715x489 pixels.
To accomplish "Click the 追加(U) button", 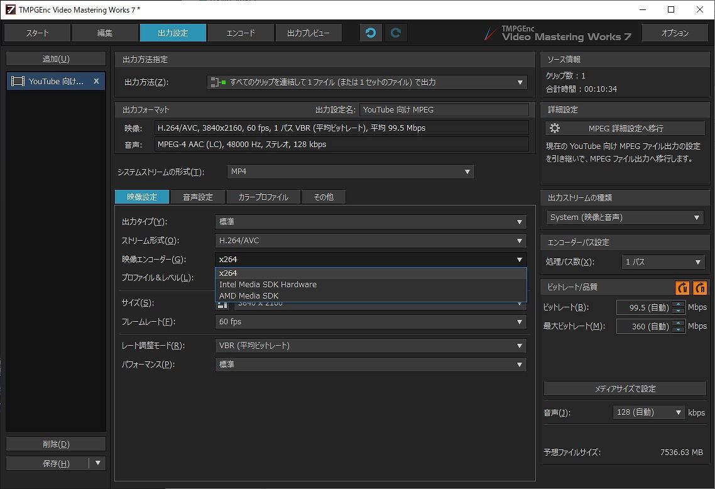I will pyautogui.click(x=56, y=59).
